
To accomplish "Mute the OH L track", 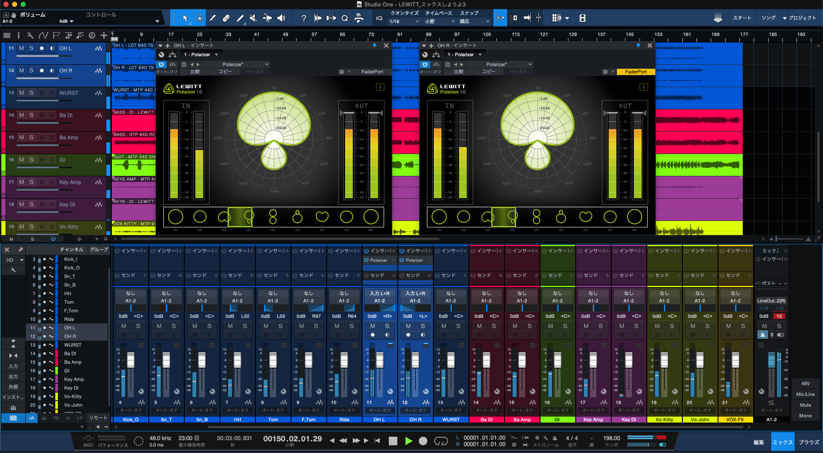I will 21,48.
